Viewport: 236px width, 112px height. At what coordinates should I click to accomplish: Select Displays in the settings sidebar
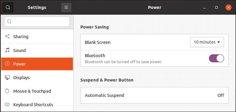(37, 78)
